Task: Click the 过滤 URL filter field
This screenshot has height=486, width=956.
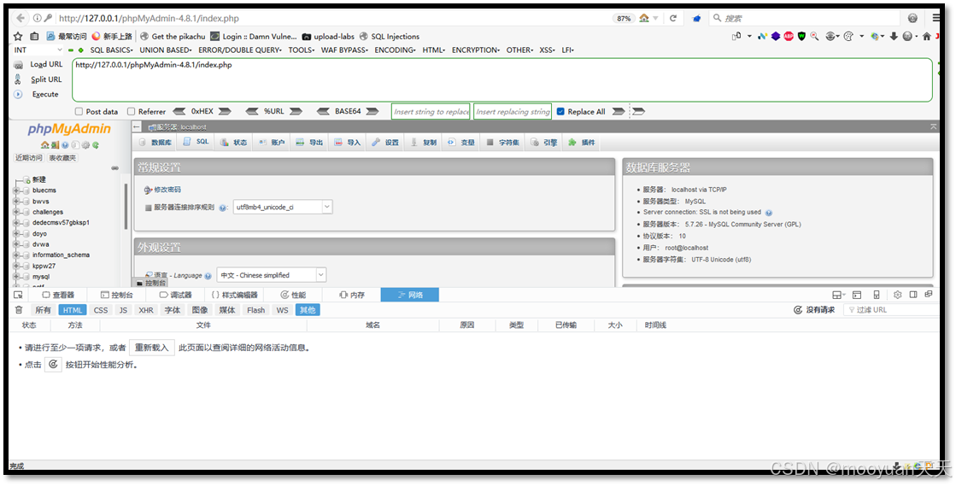Action: (x=890, y=310)
